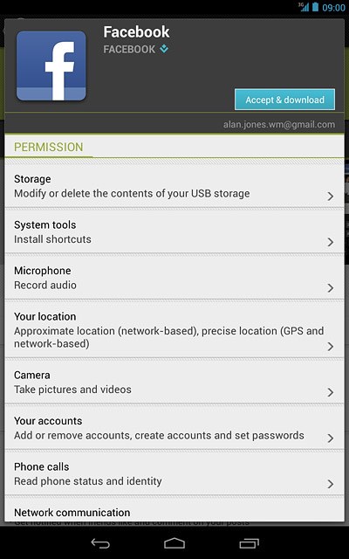Expand the Storage permission chevron
The width and height of the screenshot is (349, 559).
(331, 196)
